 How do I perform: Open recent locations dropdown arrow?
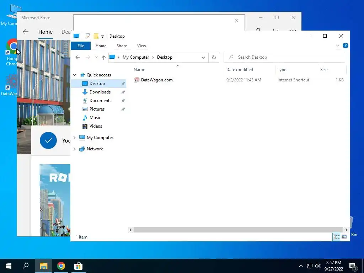(96, 57)
